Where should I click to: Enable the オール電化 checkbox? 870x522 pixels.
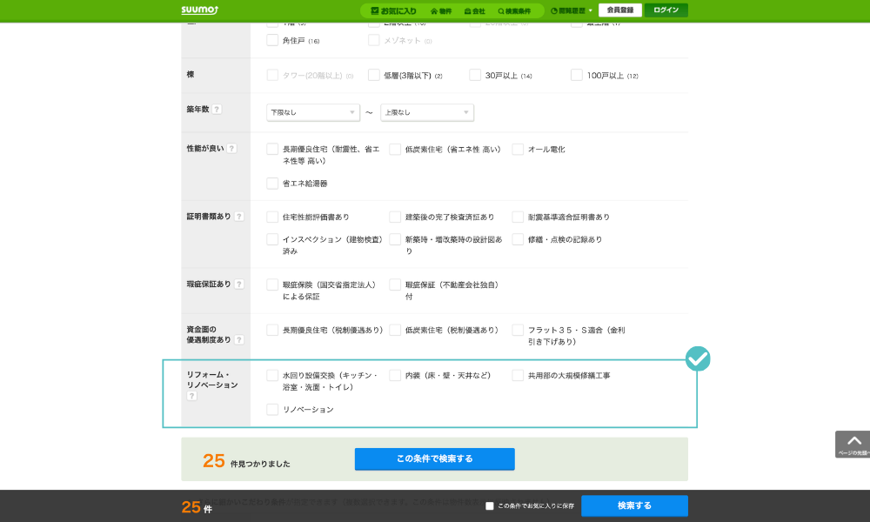(518, 149)
